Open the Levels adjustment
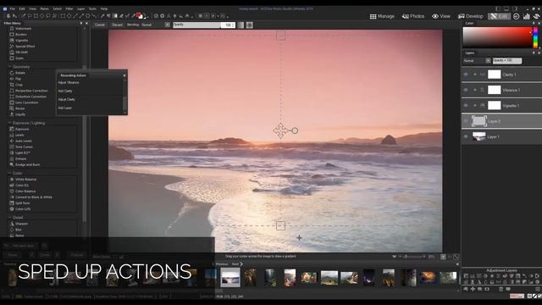 (17, 135)
